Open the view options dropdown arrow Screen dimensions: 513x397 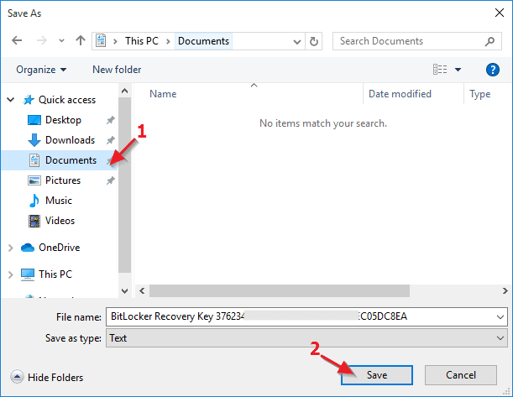[x=458, y=70]
